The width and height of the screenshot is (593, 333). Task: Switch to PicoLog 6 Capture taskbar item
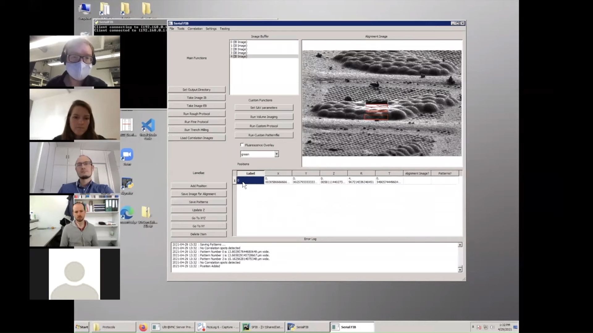(218, 327)
